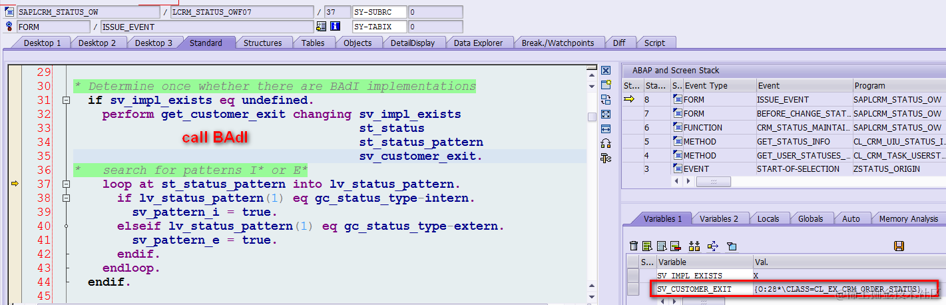Click the GET_USER_STATUSES event cell
Viewport: 946px width, 305px height.
pos(804,155)
